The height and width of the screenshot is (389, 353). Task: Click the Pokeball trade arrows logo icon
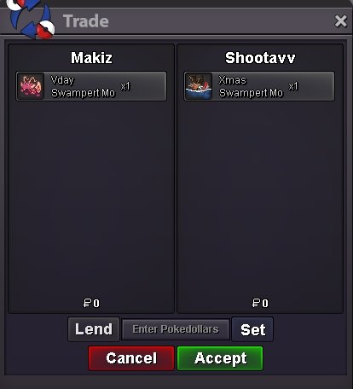[x=31, y=20]
